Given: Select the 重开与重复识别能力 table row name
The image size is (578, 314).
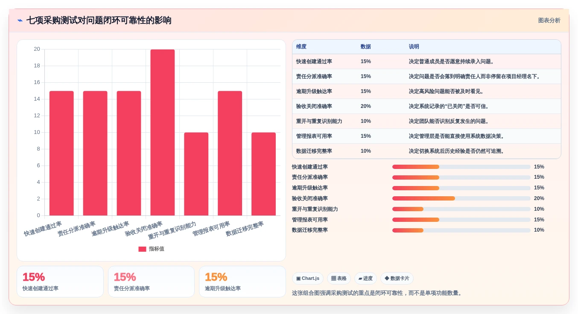Looking at the screenshot, I should (x=319, y=121).
